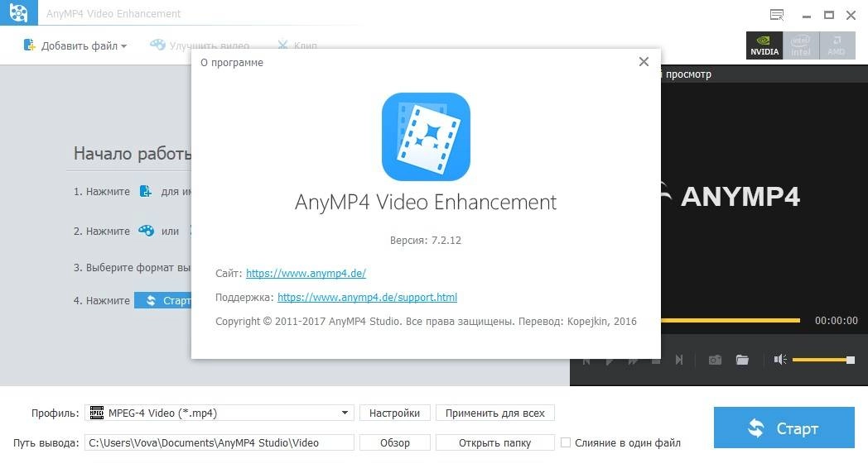Click the Настройки button
This screenshot has width=868, height=473.
[395, 413]
